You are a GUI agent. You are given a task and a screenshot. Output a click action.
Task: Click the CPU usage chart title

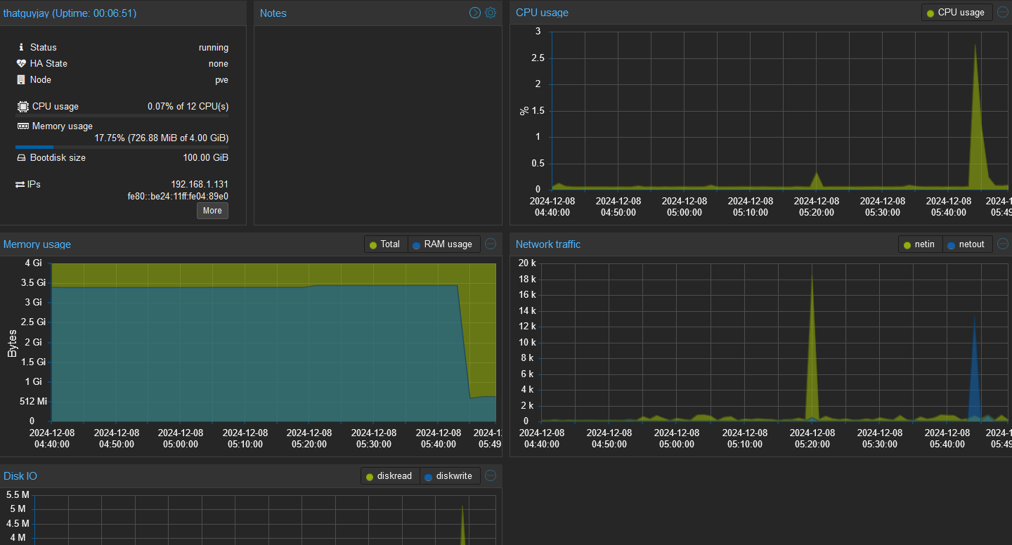pos(542,12)
